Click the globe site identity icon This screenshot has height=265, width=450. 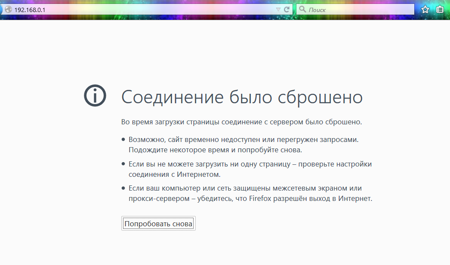[8, 9]
